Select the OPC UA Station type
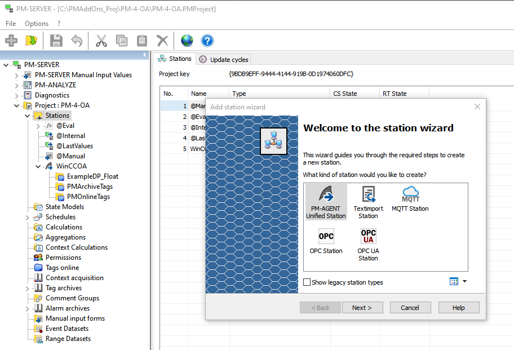The height and width of the screenshot is (350, 514). tap(368, 245)
